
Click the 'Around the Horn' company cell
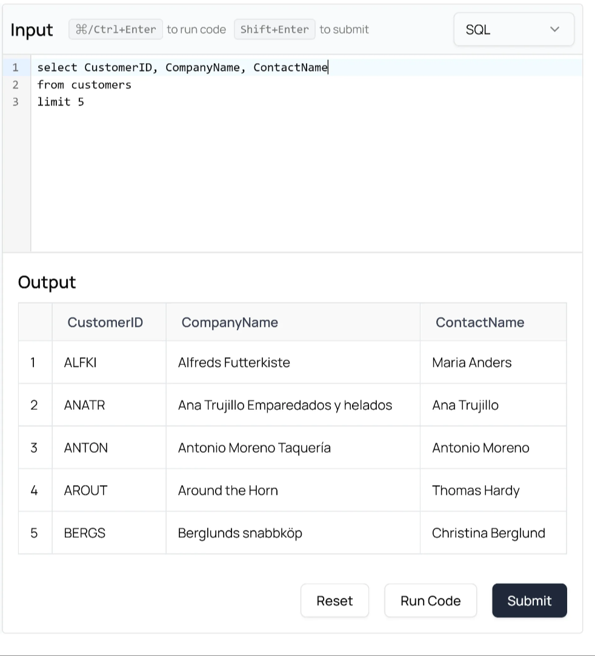[228, 490]
